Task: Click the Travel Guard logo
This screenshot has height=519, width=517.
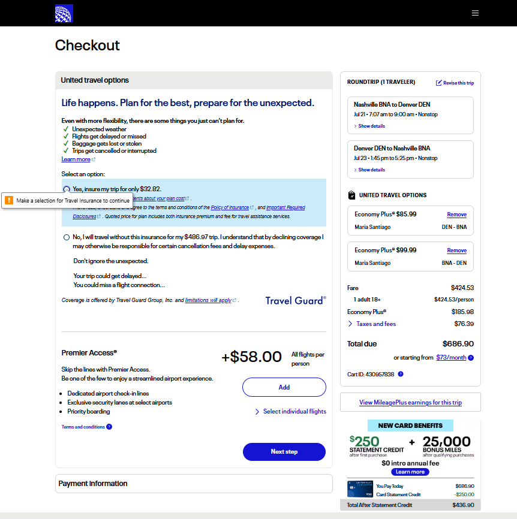Action: pos(296,300)
